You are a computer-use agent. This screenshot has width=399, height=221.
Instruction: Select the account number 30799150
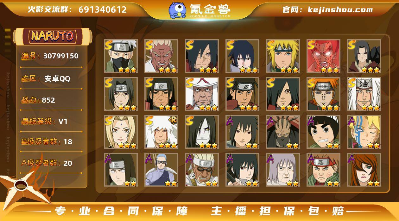[61, 56]
